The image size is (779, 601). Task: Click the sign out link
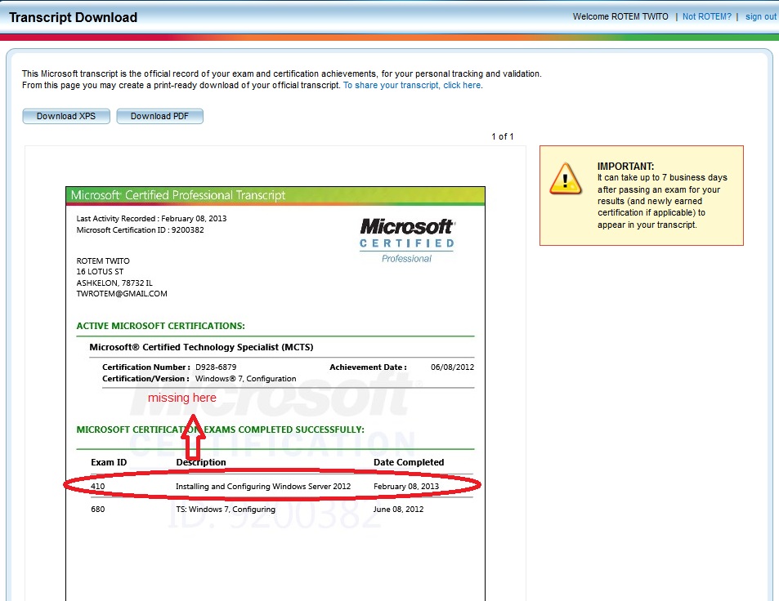[x=761, y=16]
